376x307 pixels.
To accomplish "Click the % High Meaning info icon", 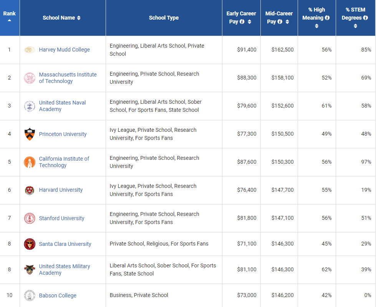I will [x=327, y=18].
